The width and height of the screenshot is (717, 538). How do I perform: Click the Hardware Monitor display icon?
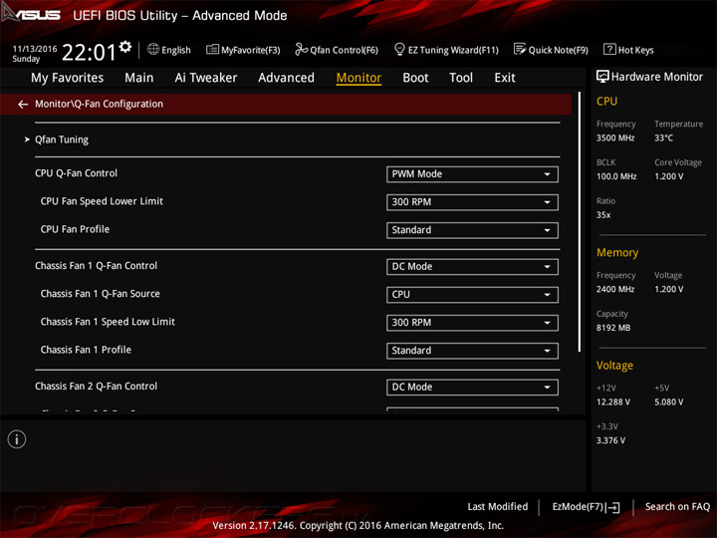tap(602, 77)
